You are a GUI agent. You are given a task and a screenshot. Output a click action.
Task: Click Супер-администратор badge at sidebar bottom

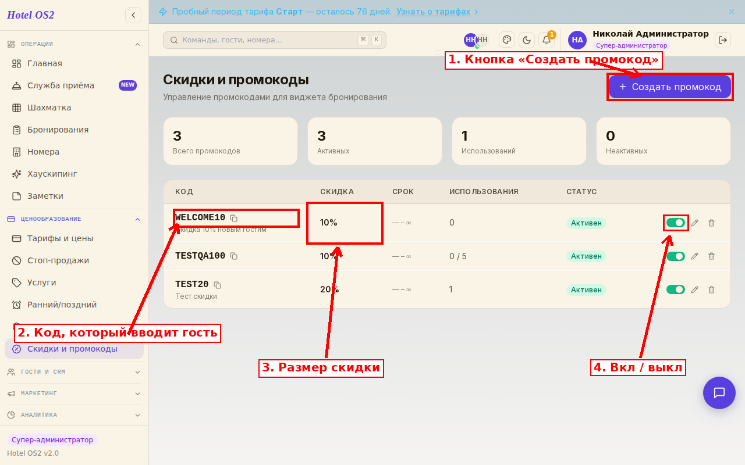pos(52,440)
